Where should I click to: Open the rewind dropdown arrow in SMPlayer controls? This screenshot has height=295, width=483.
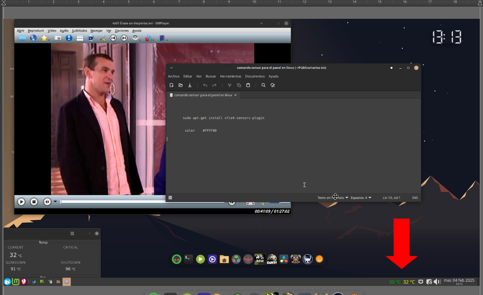[x=55, y=202]
